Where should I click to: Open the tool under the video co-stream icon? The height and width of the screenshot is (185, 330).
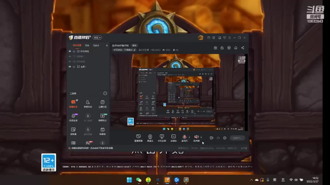click(73, 131)
